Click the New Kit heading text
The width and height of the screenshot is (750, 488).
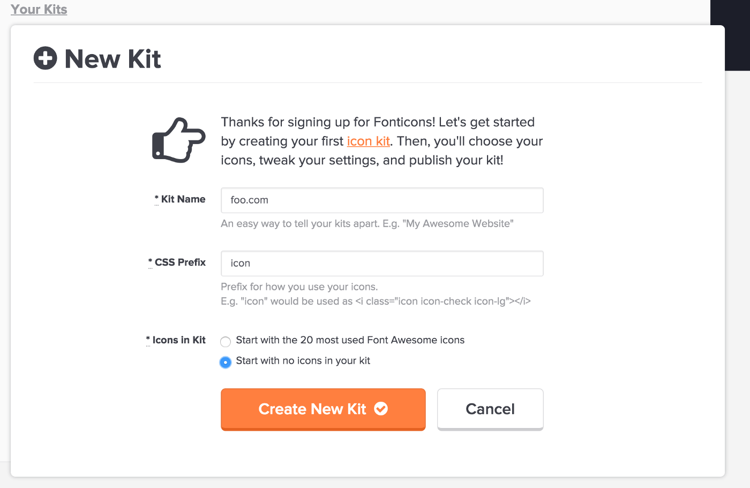[112, 59]
